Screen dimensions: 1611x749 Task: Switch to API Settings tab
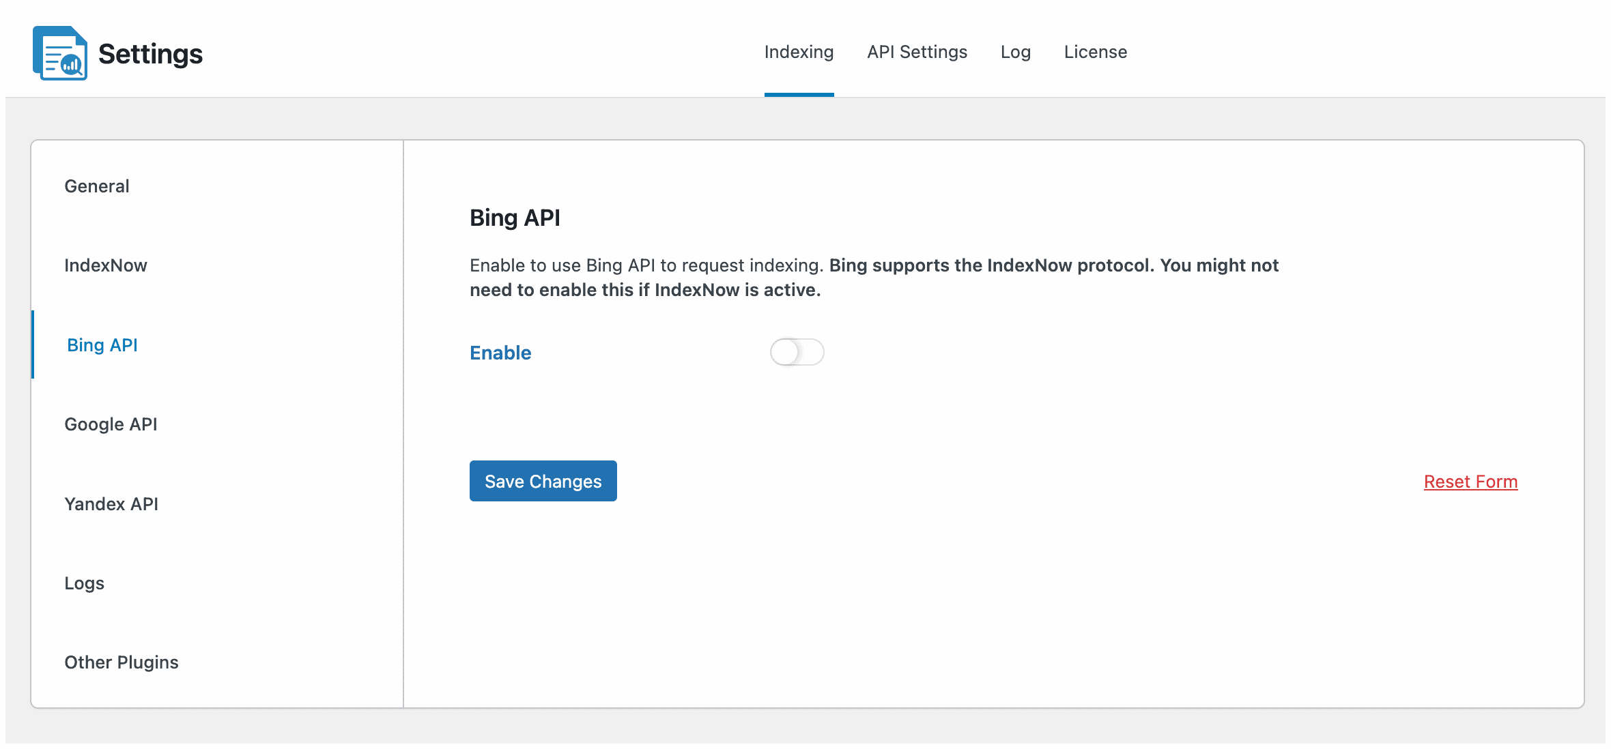(917, 51)
